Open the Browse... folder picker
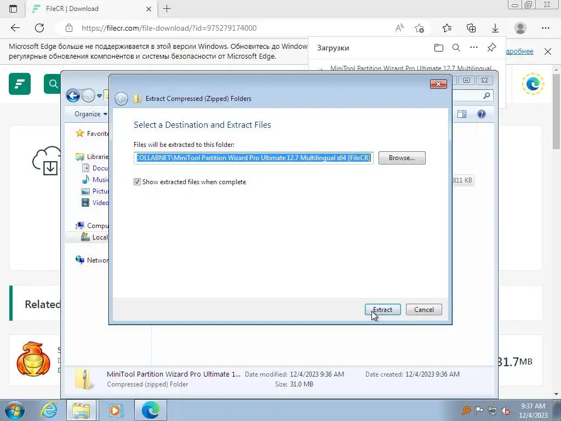This screenshot has width=561, height=421. [x=402, y=158]
